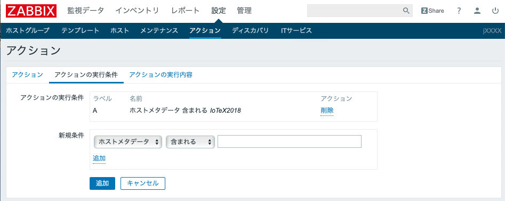Expand the ホストメタデータ condition dropdown

coord(128,142)
